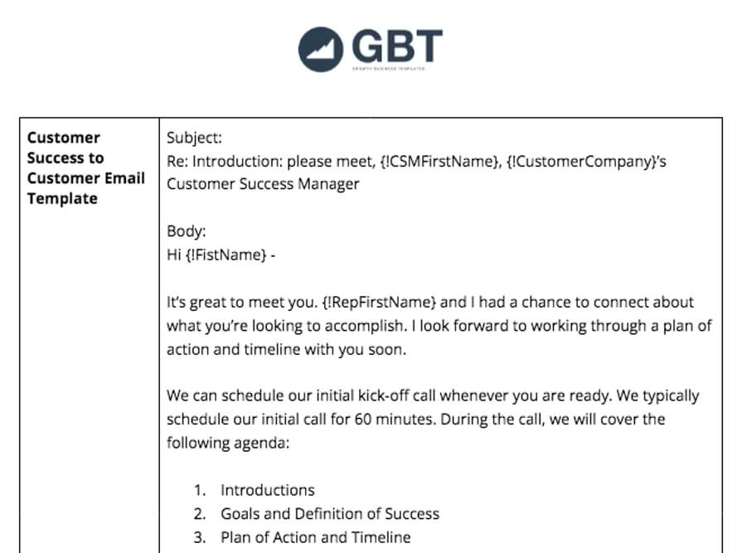Click agenda item 1 Introductions

(267, 490)
